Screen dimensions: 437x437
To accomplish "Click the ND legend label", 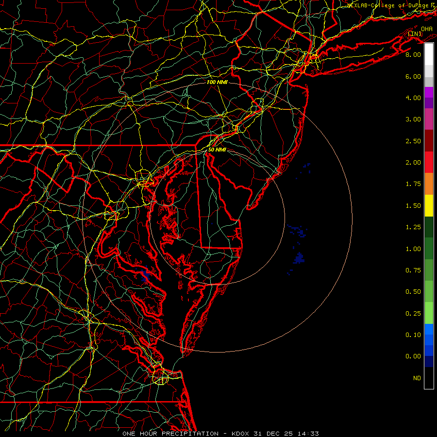I will click(x=417, y=378).
